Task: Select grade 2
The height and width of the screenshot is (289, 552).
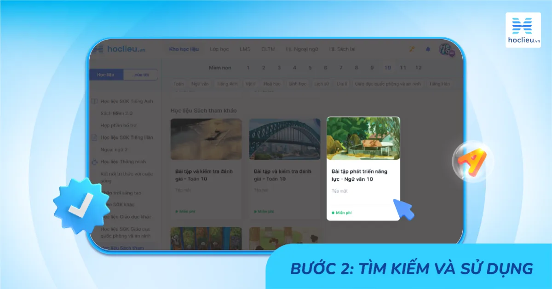Action: click(264, 68)
